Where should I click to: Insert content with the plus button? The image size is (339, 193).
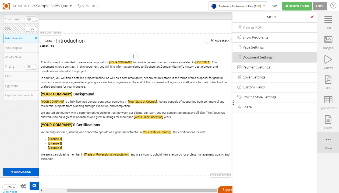pos(133,56)
